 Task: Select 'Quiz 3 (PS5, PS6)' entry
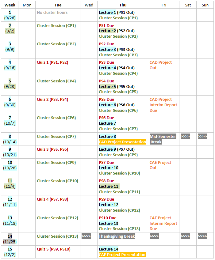[52, 149]
